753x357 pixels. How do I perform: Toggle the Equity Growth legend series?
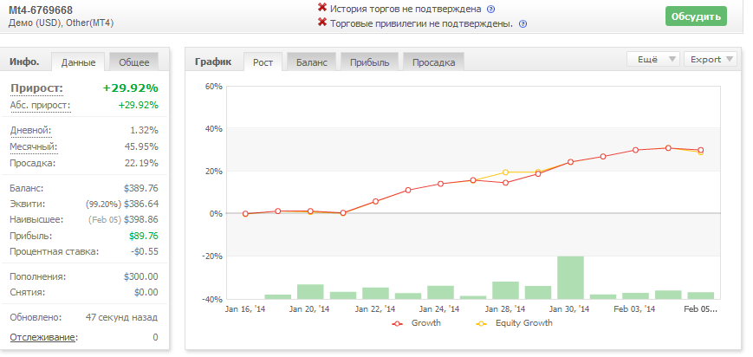tap(514, 323)
